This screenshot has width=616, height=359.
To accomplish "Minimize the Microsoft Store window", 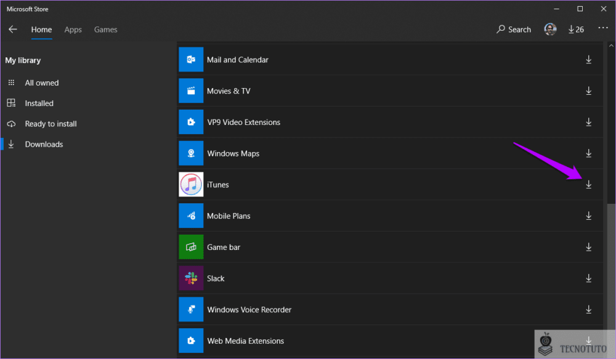I will pyautogui.click(x=556, y=9).
